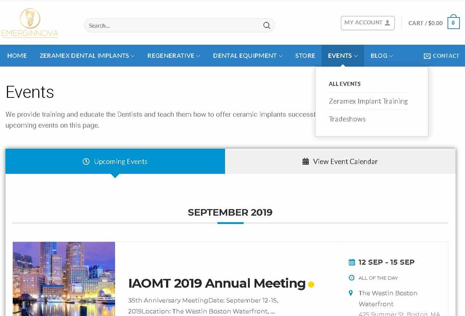Open the Dental Equipment dropdown

[x=248, y=56]
